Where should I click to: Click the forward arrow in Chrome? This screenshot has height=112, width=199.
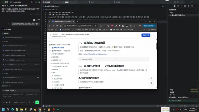53,26
